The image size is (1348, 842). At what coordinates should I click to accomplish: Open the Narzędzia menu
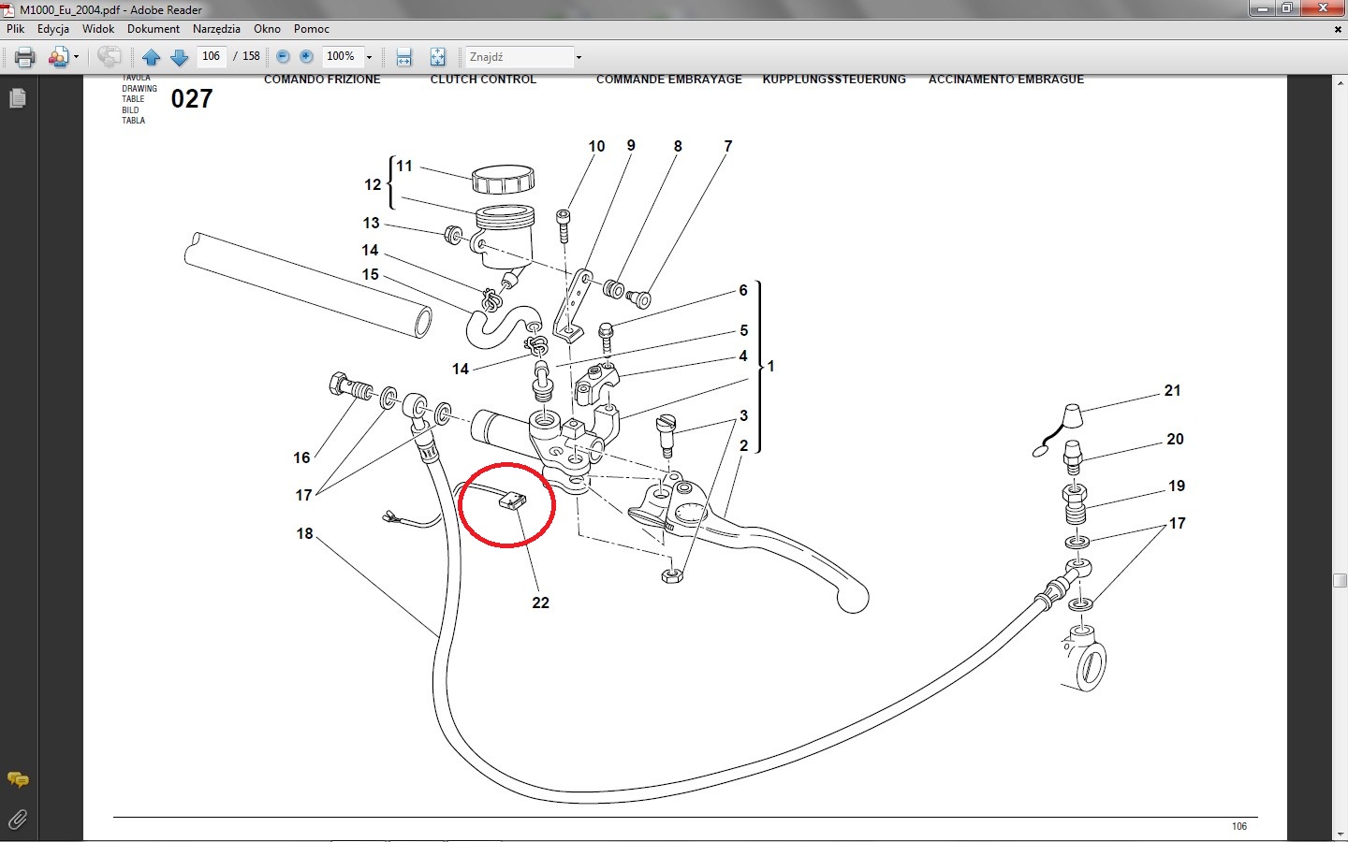[x=216, y=29]
